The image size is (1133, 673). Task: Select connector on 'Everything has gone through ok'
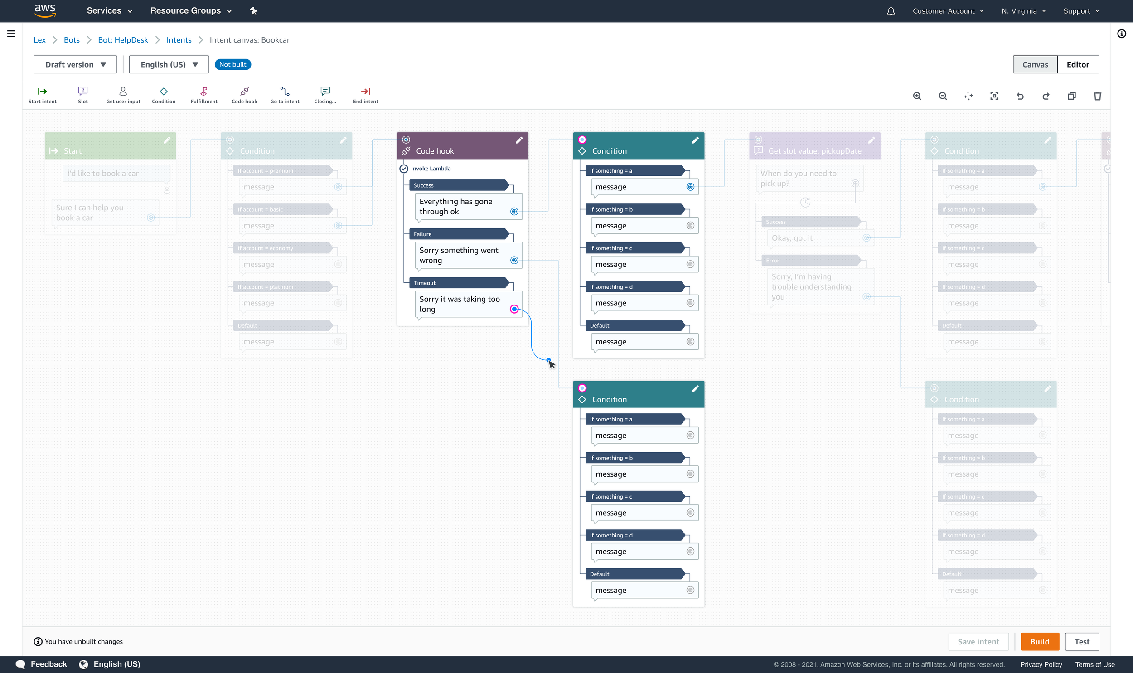tap(514, 211)
